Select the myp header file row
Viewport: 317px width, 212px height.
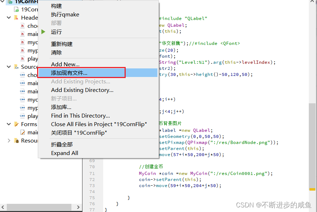click(19, 51)
